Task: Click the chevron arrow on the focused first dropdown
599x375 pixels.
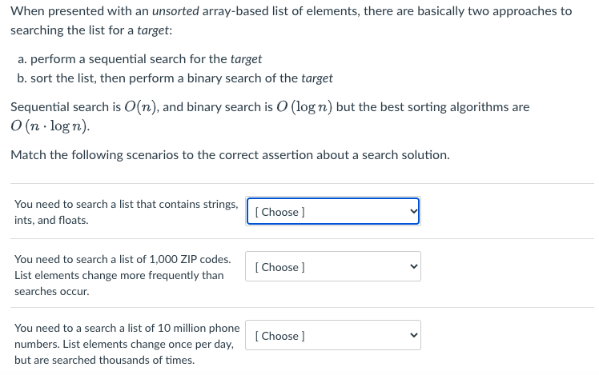Action: [413, 211]
